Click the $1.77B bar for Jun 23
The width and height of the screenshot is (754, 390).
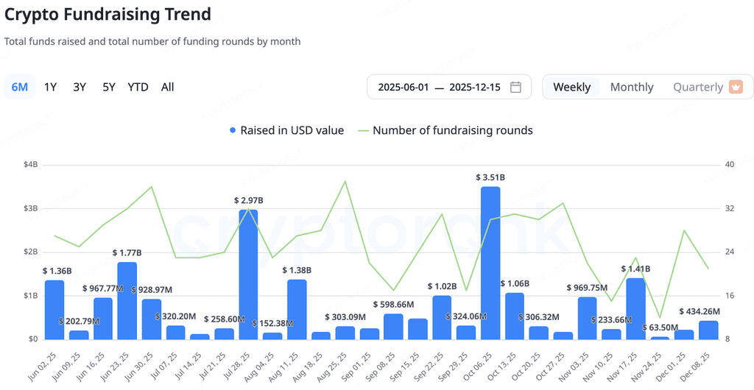tap(127, 301)
